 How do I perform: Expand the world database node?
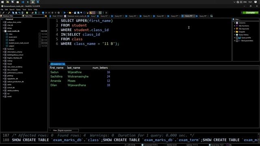tap(3, 97)
